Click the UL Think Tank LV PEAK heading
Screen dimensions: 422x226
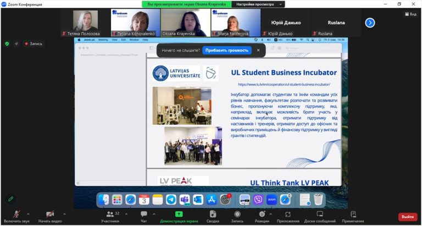click(290, 183)
